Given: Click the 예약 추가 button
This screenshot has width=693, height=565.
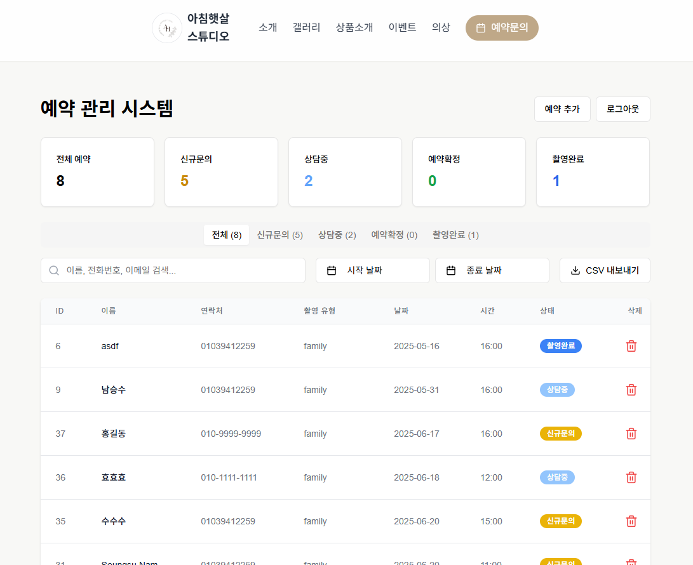Looking at the screenshot, I should 562,109.
